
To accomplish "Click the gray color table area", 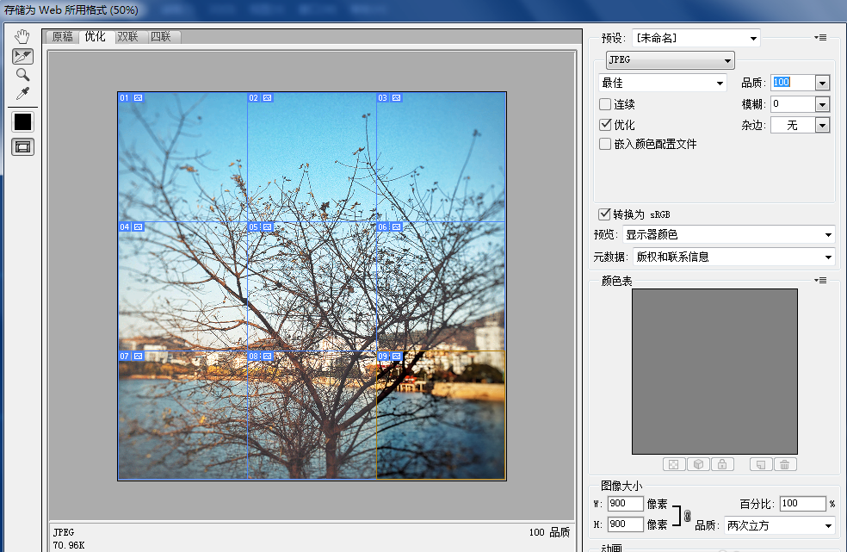I will (714, 371).
